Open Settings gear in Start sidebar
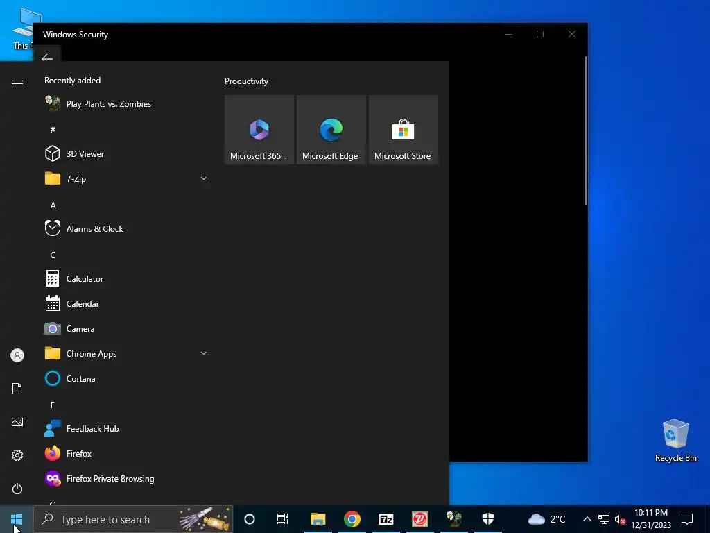This screenshot has height=533, width=710. click(x=17, y=455)
